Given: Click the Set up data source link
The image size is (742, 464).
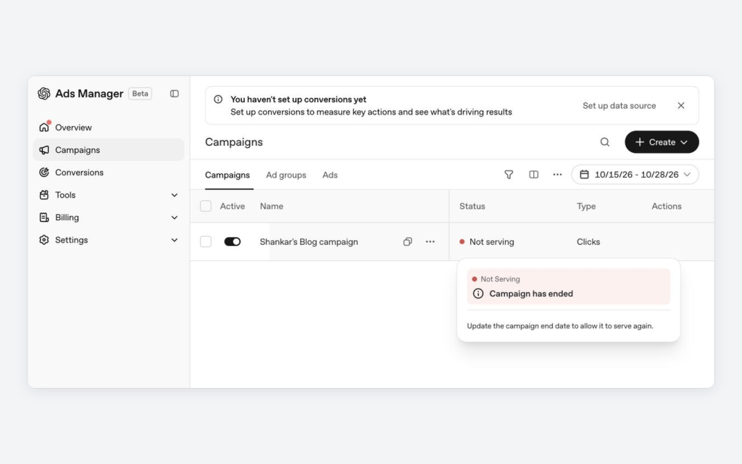Looking at the screenshot, I should click(x=619, y=106).
